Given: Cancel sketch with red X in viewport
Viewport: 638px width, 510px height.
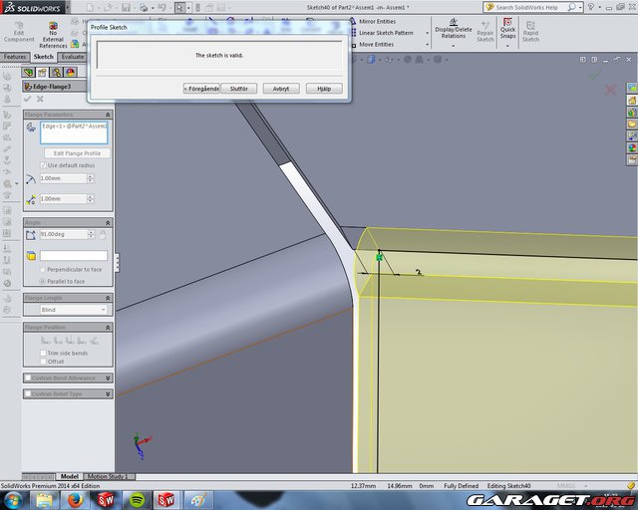Looking at the screenshot, I should pyautogui.click(x=611, y=90).
